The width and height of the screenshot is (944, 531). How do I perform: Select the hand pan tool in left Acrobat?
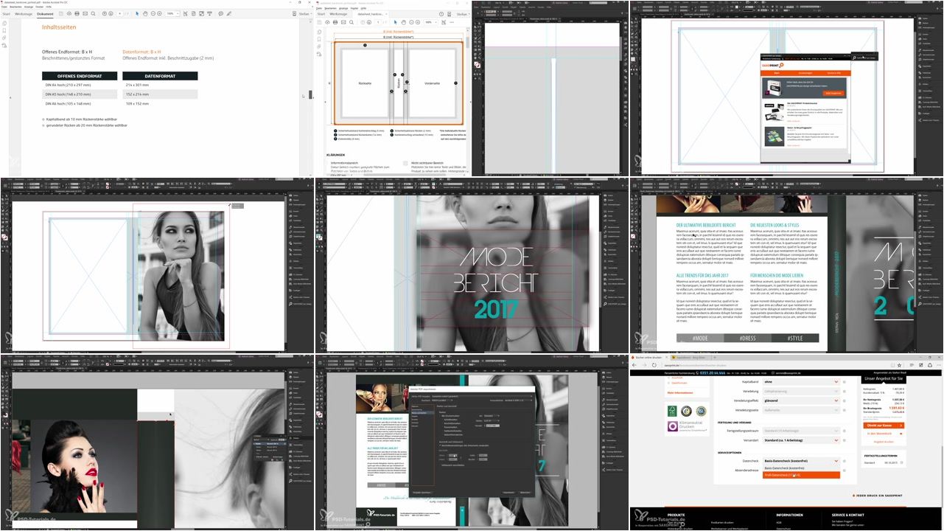(145, 14)
